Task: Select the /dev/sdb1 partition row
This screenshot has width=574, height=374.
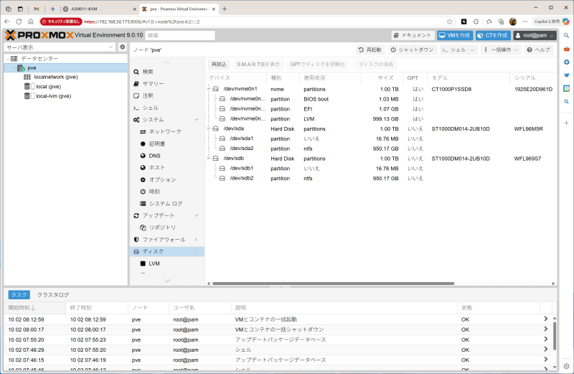Action: coord(381,168)
